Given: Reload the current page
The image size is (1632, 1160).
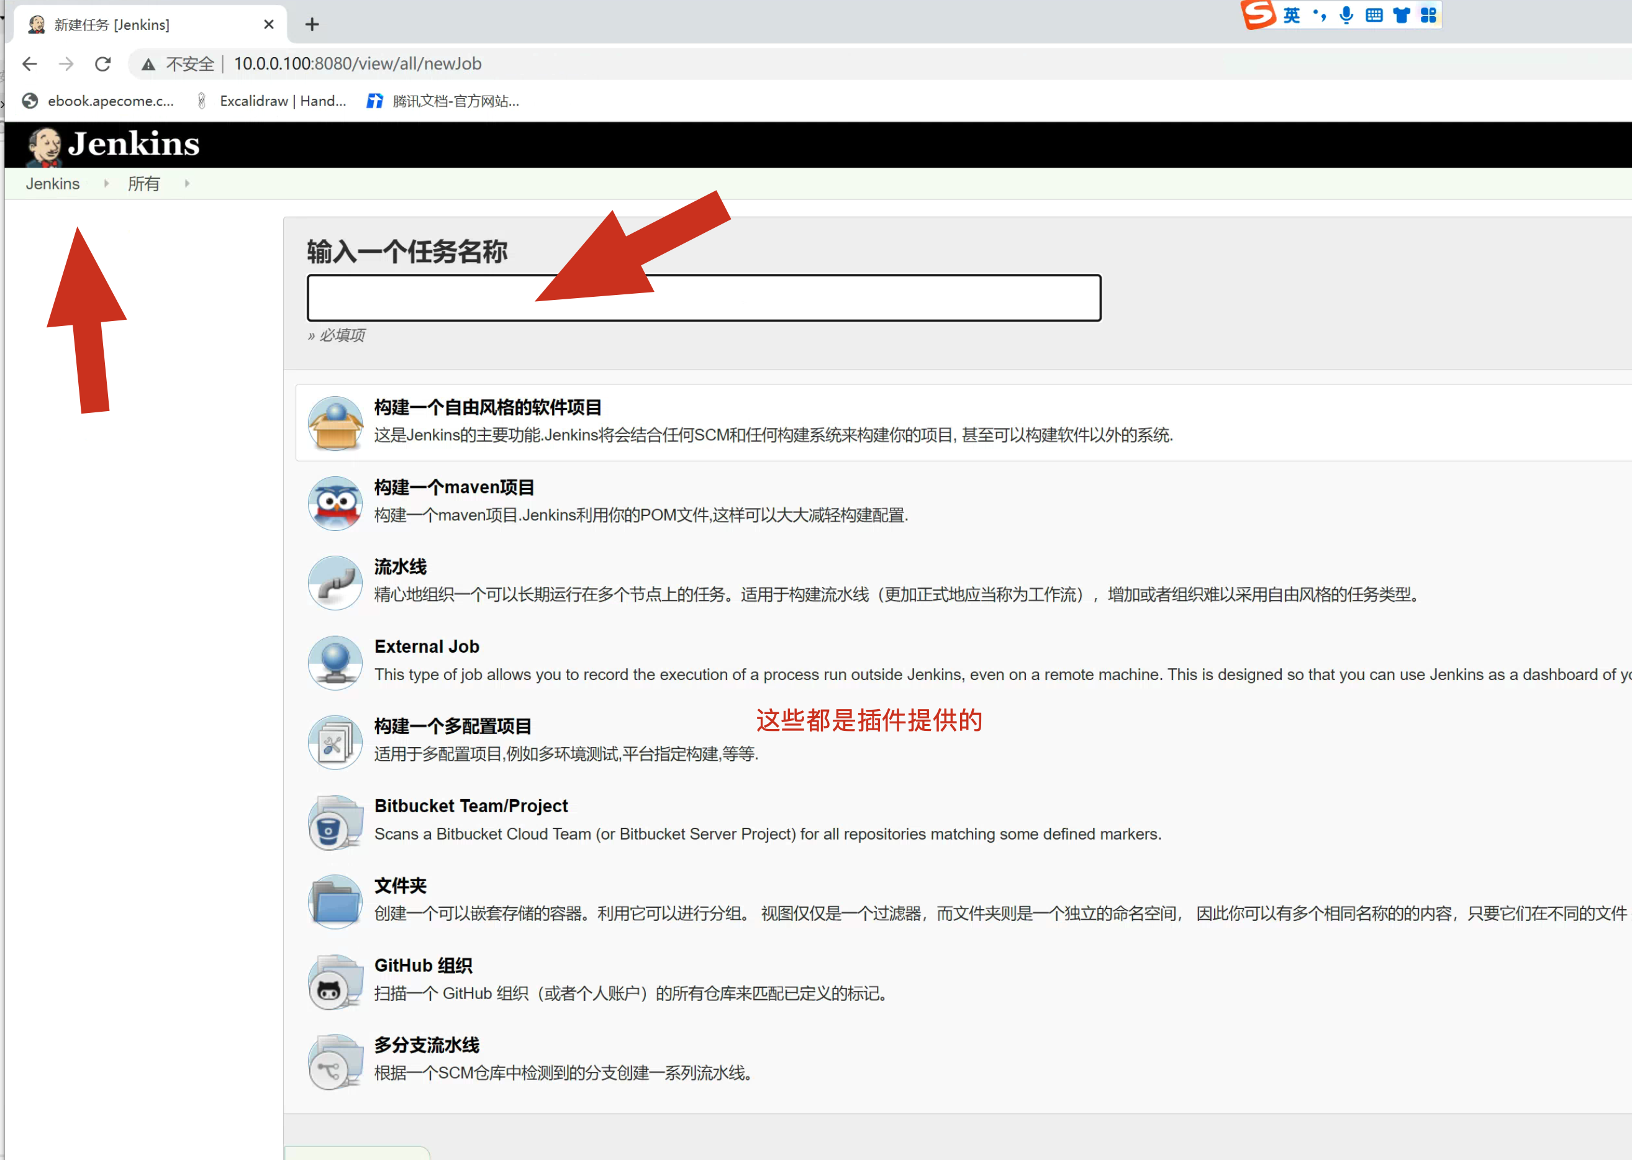Looking at the screenshot, I should click(x=103, y=63).
